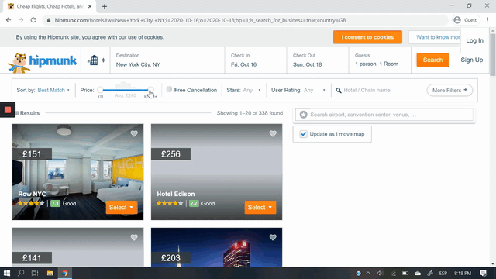Click the minimum price slider handle

point(100,90)
